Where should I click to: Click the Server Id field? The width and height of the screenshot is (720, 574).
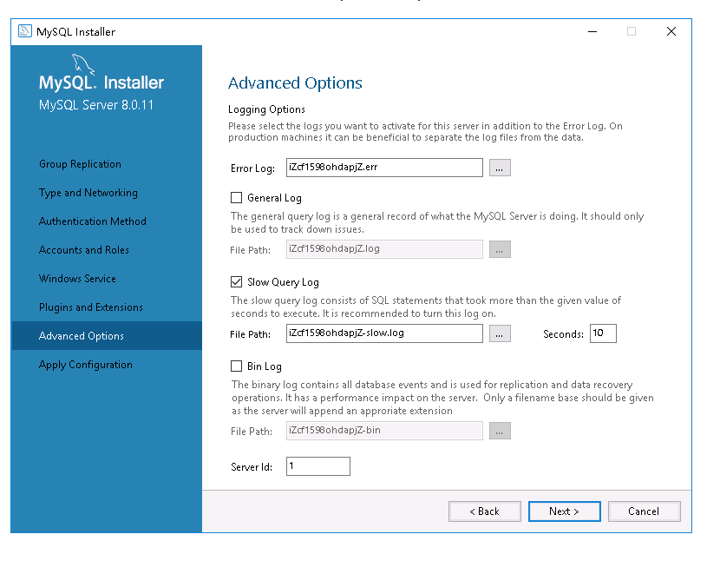coord(318,466)
